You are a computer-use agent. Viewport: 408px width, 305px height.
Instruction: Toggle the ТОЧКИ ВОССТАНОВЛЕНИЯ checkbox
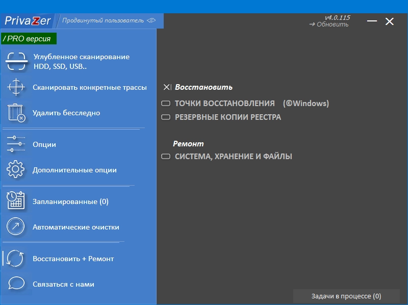166,104
